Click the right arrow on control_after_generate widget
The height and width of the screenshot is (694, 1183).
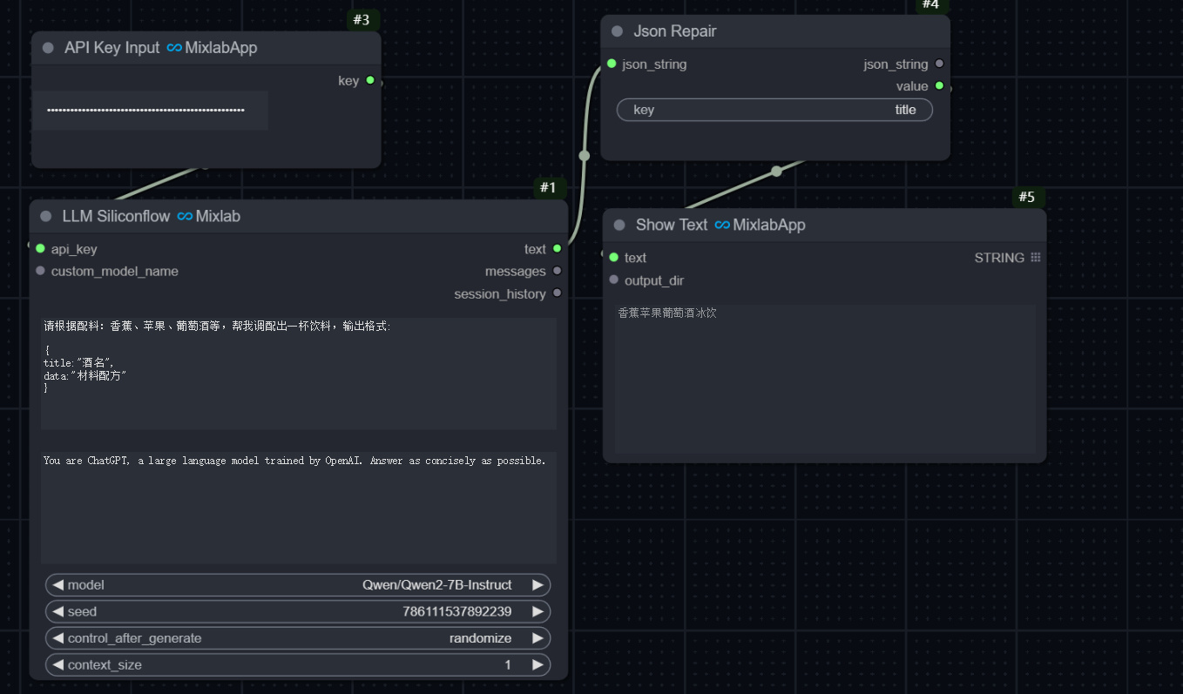[540, 637]
